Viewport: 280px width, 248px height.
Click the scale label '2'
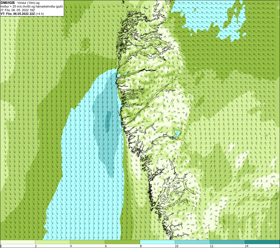(36, 246)
